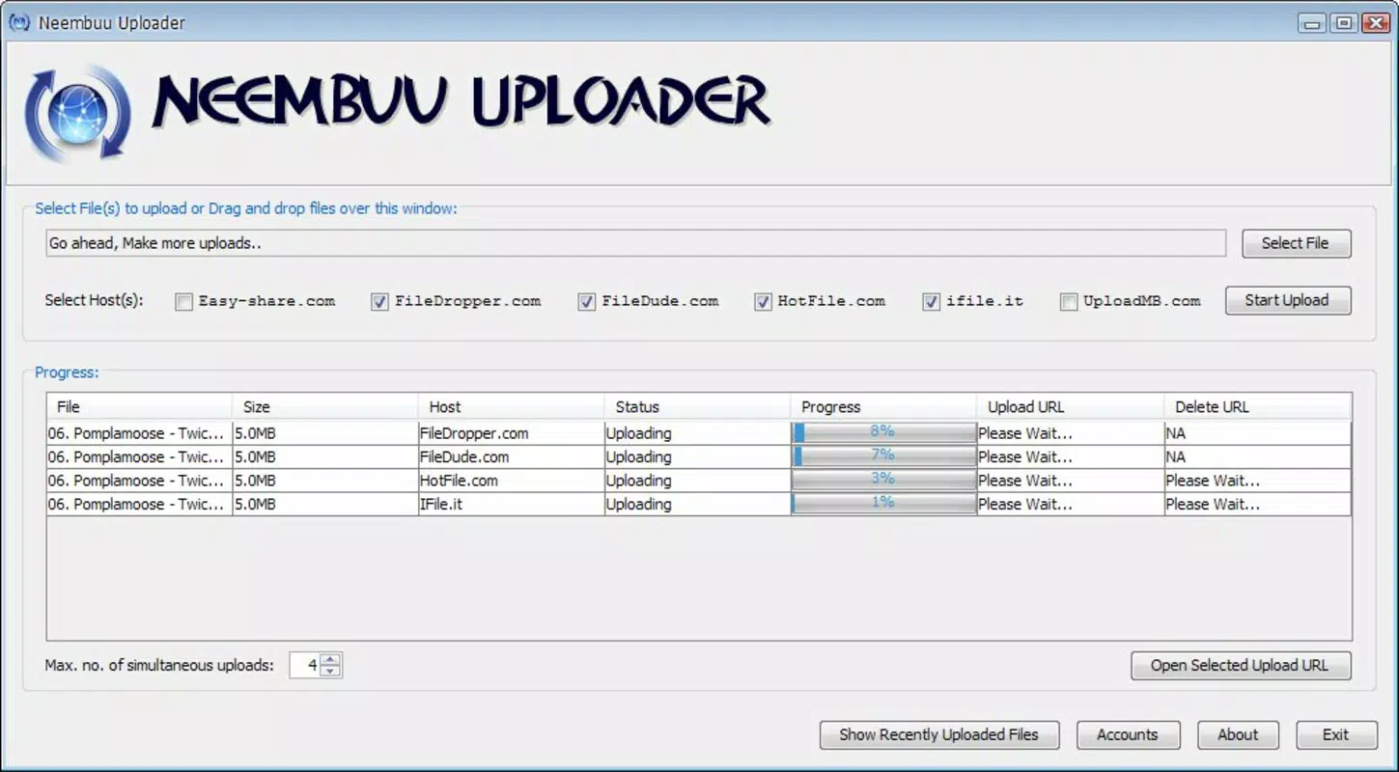Uncheck the FileDude.com host checkbox
1399x772 pixels.
click(586, 302)
